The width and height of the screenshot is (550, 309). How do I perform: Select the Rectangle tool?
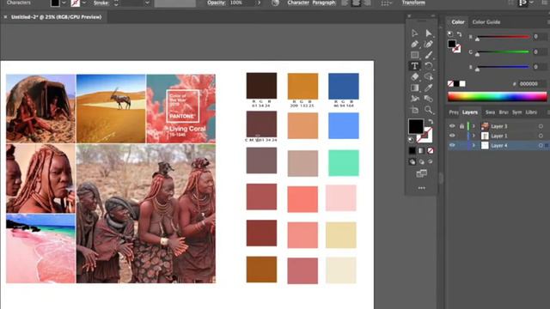click(x=414, y=55)
